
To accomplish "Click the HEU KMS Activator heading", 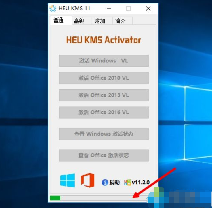I will (104, 40).
